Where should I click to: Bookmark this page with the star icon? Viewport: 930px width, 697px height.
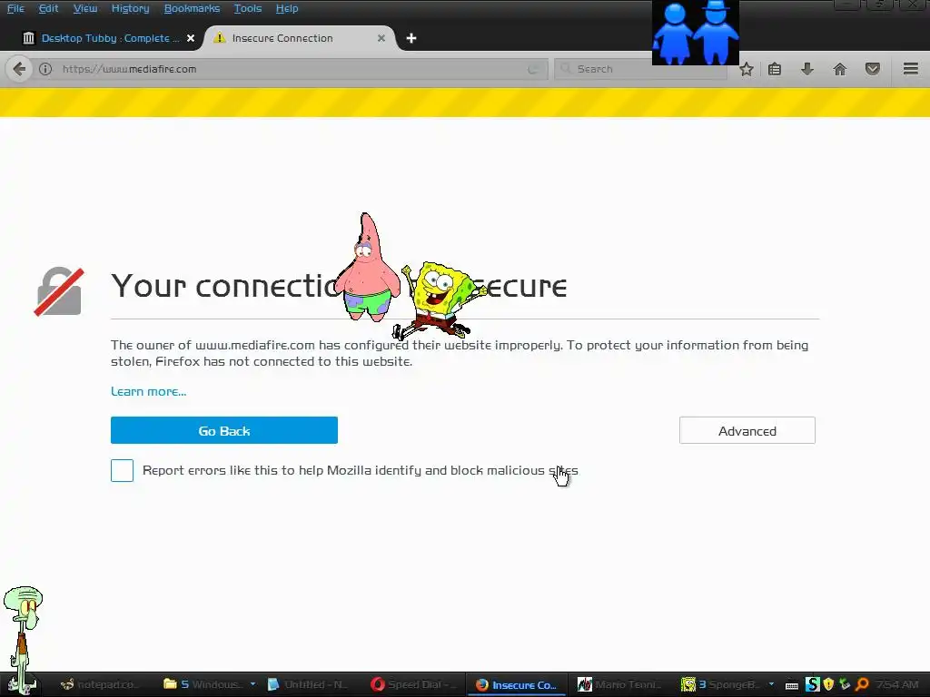click(x=747, y=69)
